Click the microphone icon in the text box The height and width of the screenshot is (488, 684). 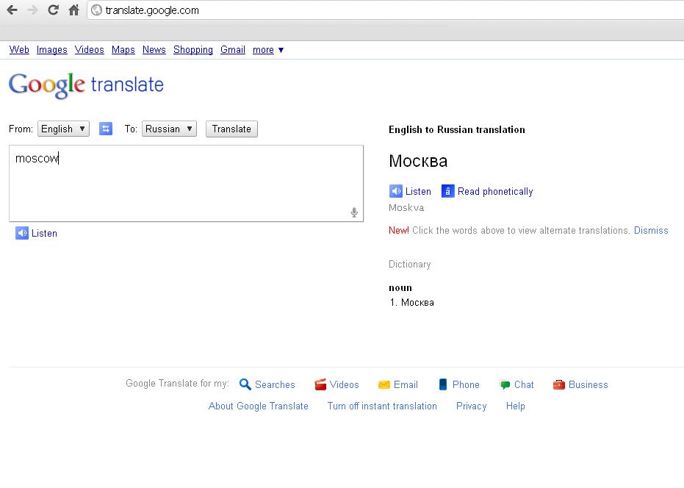pos(354,212)
